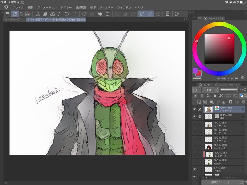Create a new raster layer
Viewport: 247px width, 185px height.
(199, 102)
